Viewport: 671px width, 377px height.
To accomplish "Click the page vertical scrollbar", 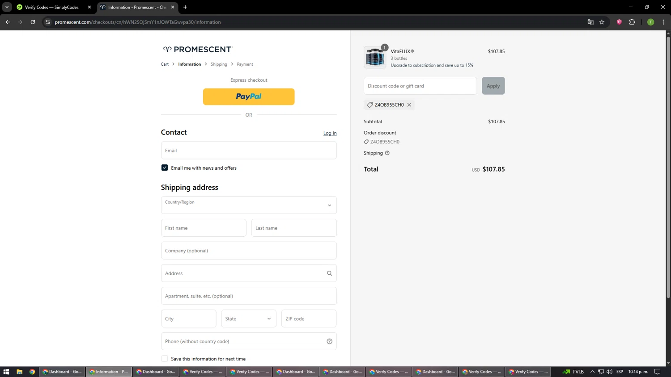I will pyautogui.click(x=668, y=168).
